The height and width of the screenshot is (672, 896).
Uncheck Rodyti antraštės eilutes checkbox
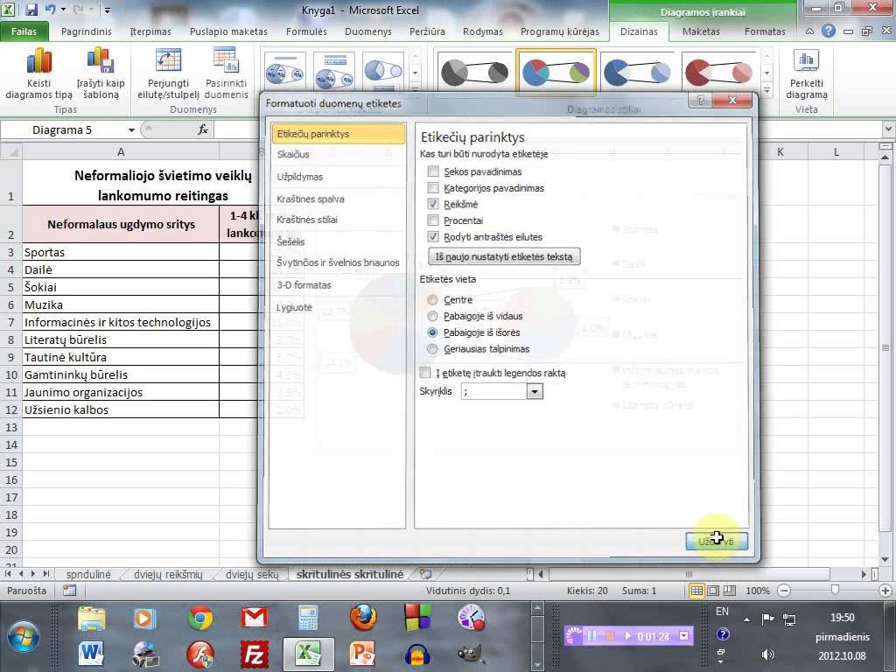coord(433,236)
